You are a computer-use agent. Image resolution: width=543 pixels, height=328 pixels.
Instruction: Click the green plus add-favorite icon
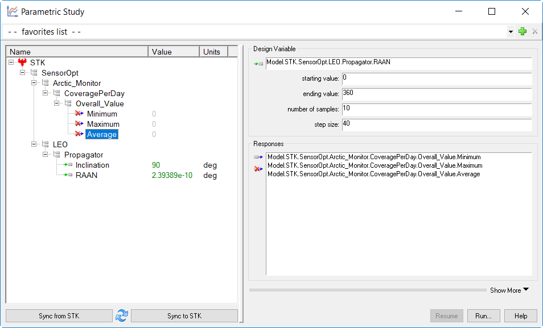click(x=523, y=32)
